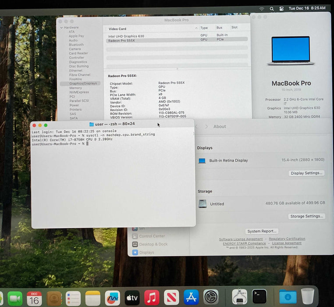The width and height of the screenshot is (334, 307).
Task: Open App Store in Dock
Action: pos(191,297)
